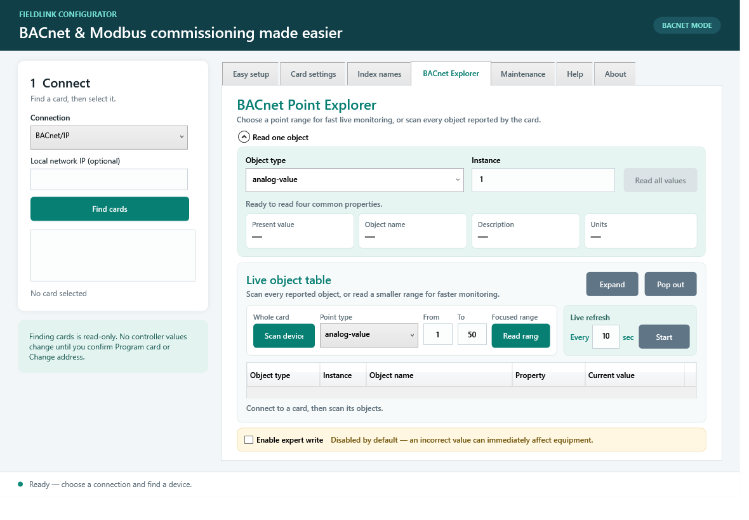Click the Object type column header

point(283,375)
